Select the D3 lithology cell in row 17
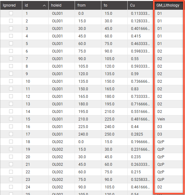 tap(168, 134)
